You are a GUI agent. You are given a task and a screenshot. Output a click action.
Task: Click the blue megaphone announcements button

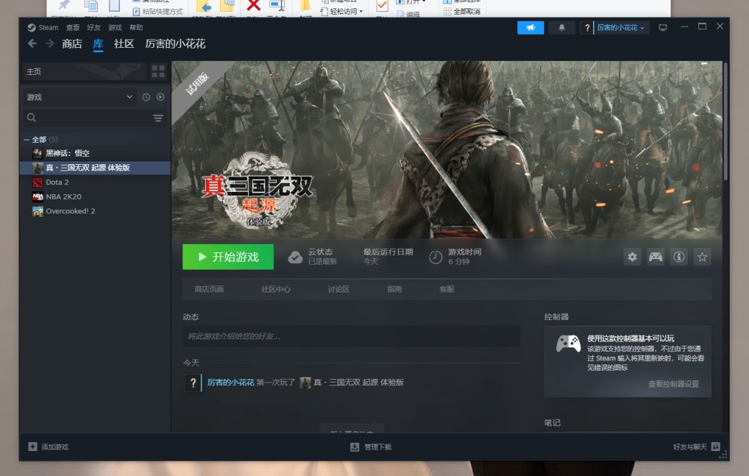click(531, 28)
